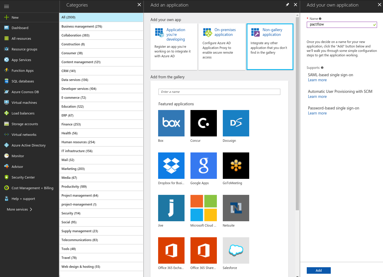Open Learn more for SAML-based sign-on
Image resolution: width=383 pixels, height=277 pixels.
pyautogui.click(x=317, y=80)
